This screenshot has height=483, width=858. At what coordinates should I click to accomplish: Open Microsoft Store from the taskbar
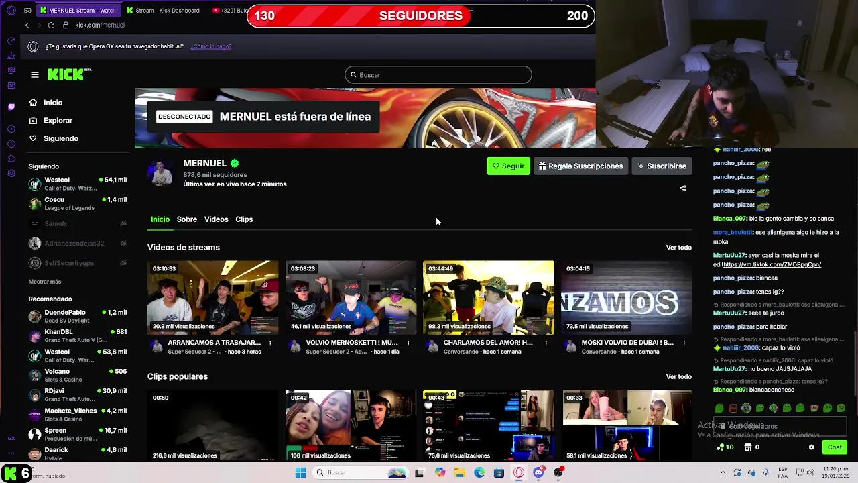[x=499, y=472]
